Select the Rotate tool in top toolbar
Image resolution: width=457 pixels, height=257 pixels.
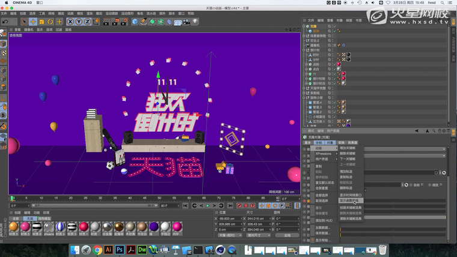(x=51, y=22)
